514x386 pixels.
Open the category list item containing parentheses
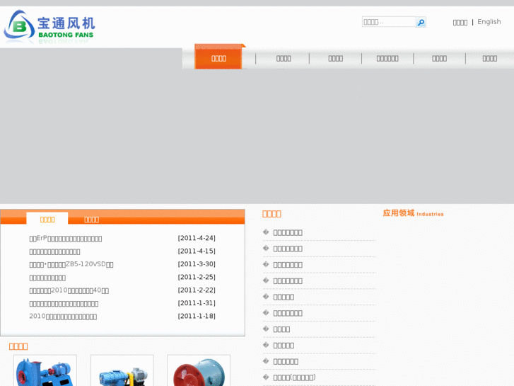click(294, 378)
